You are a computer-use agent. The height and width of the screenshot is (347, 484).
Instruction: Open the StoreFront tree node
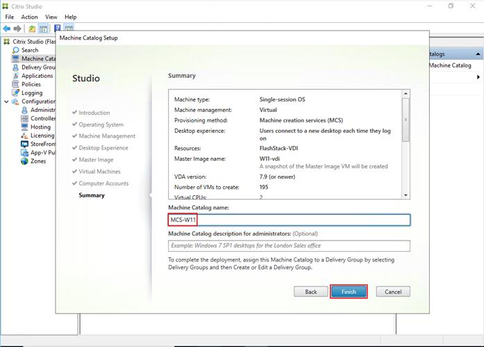point(38,144)
